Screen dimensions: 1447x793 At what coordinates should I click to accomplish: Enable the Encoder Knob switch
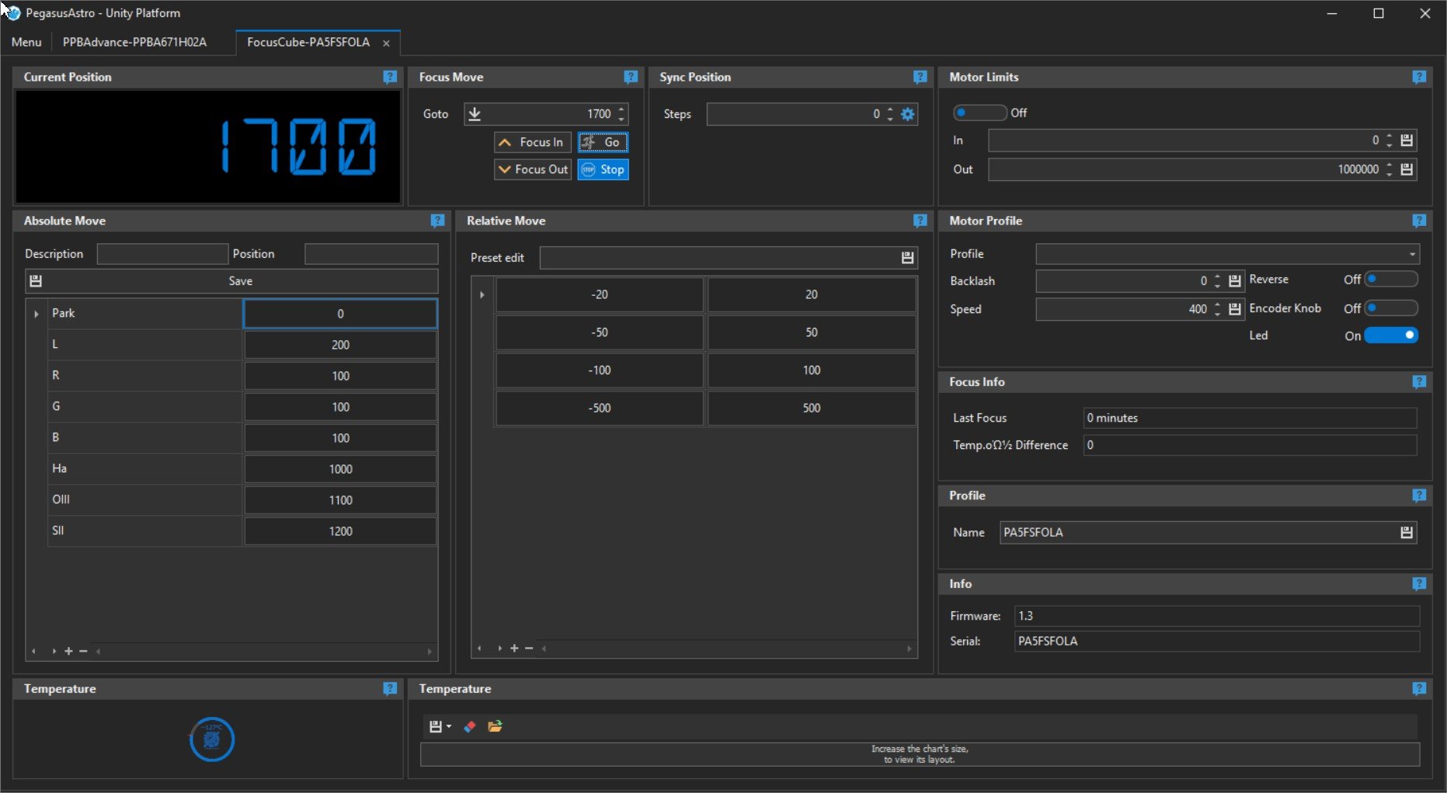1392,308
